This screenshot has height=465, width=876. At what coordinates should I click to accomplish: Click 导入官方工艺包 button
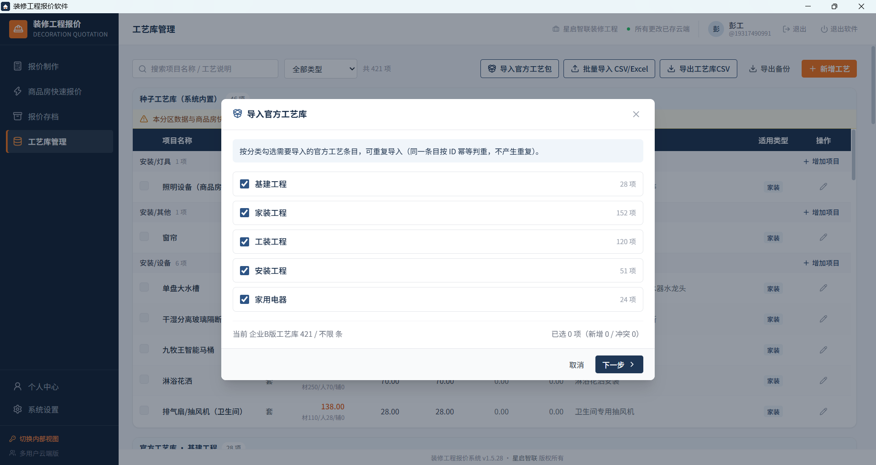tap(520, 69)
